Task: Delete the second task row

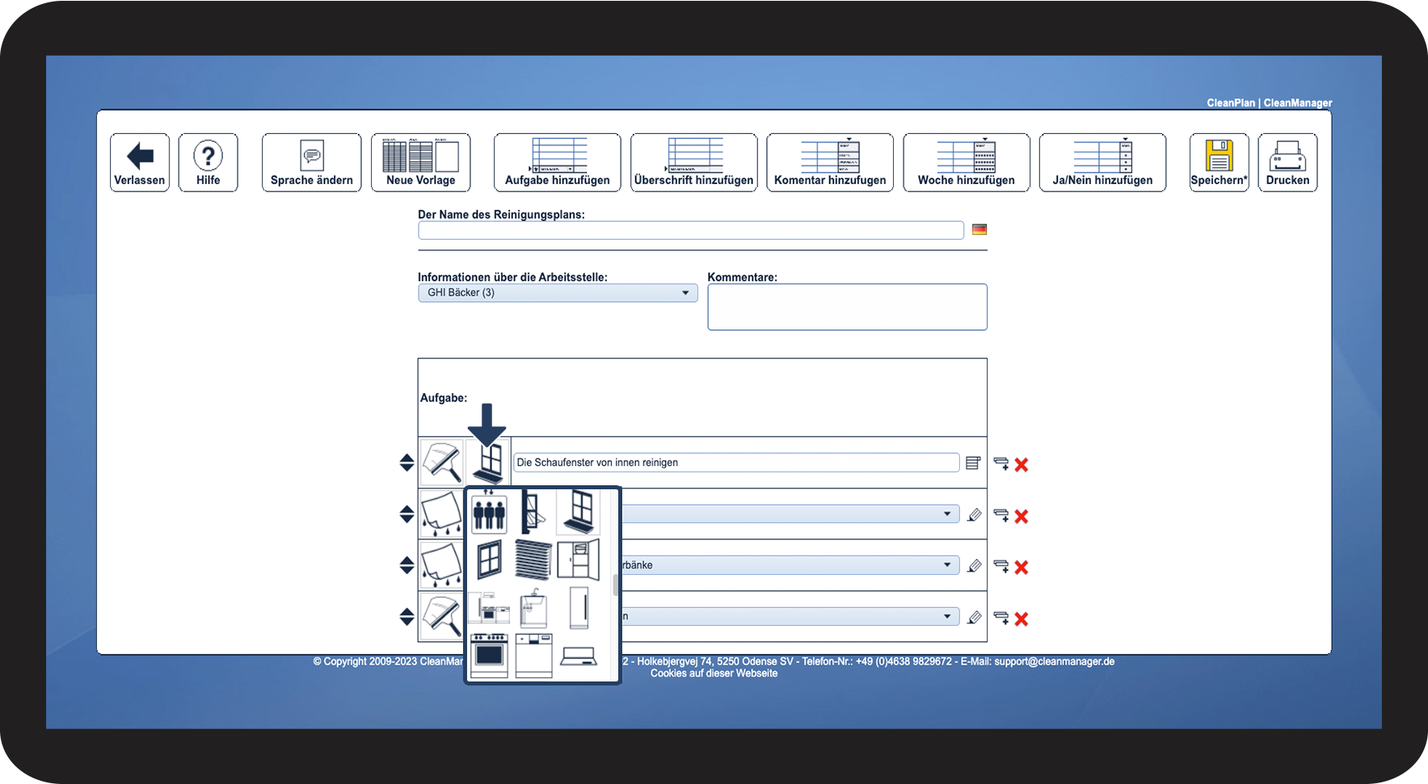Action: point(1022,516)
